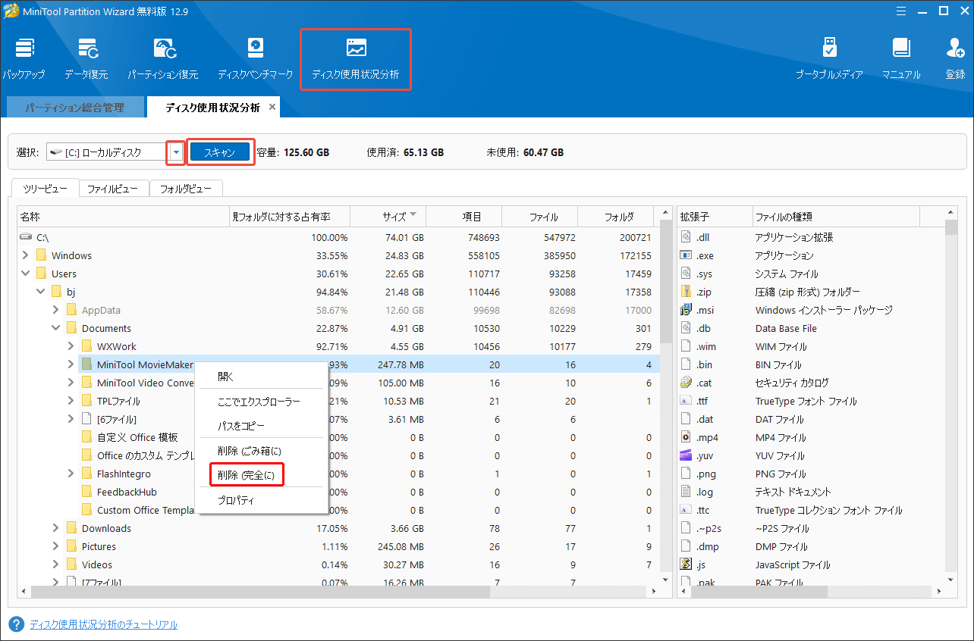Expand the Downloads folder tree node
Viewport: 974px width, 641px height.
56,528
